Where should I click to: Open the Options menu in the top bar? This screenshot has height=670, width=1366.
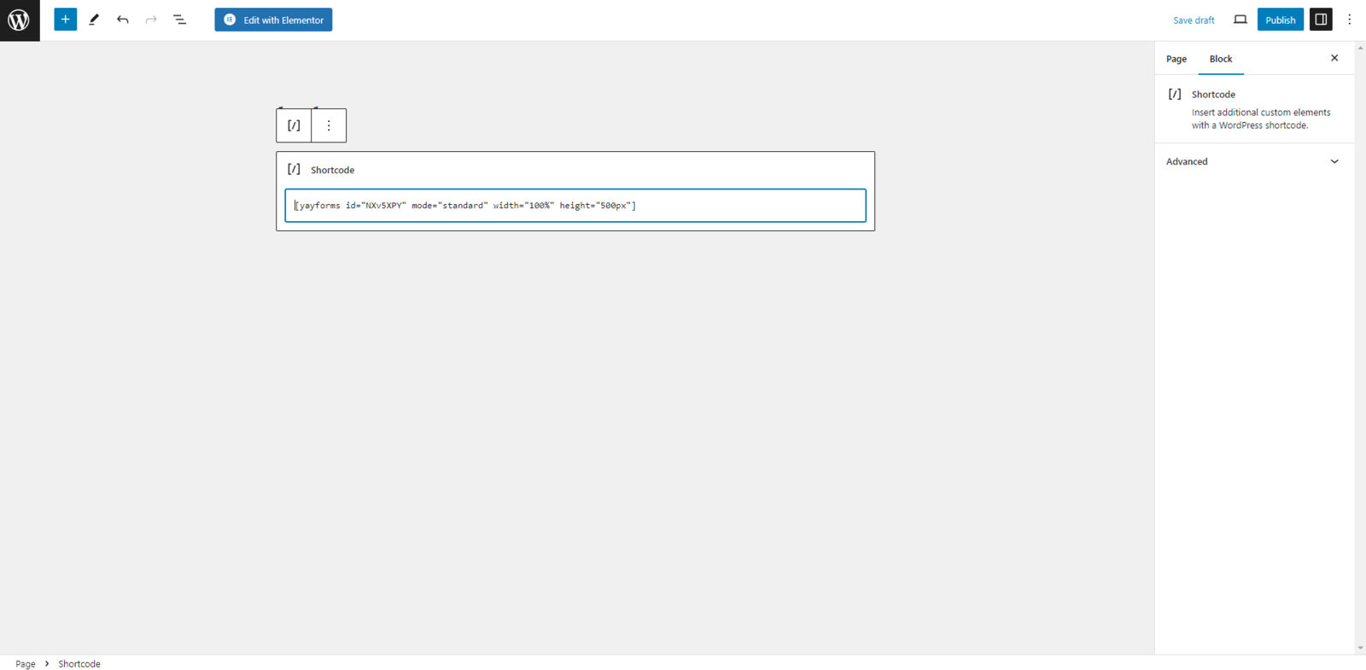coord(1349,20)
